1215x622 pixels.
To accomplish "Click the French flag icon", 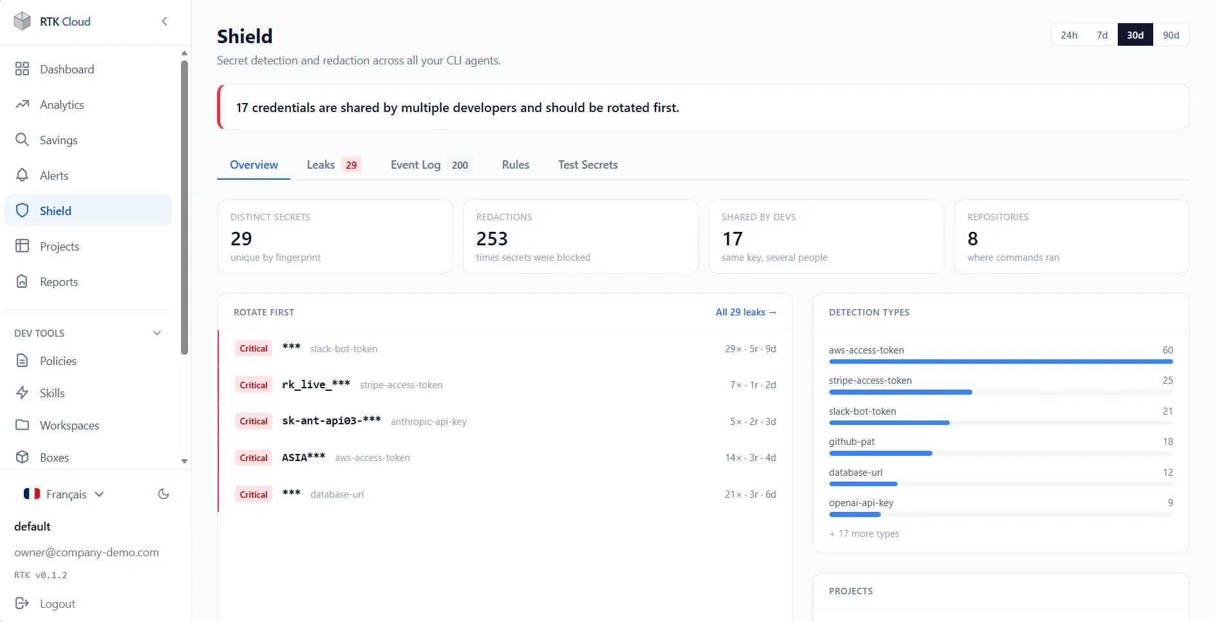I will click(32, 494).
